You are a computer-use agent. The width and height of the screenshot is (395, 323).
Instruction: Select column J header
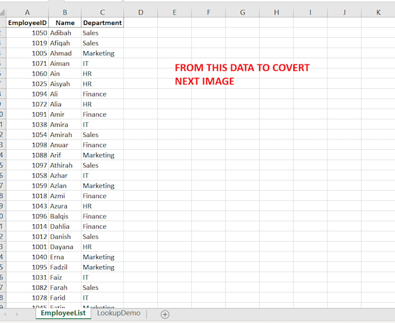tap(344, 12)
